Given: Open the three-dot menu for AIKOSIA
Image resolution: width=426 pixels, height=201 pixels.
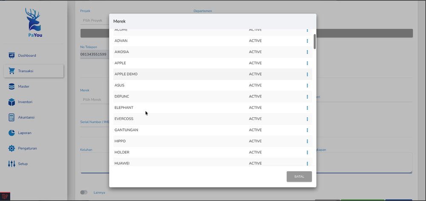Looking at the screenshot, I should tap(307, 52).
